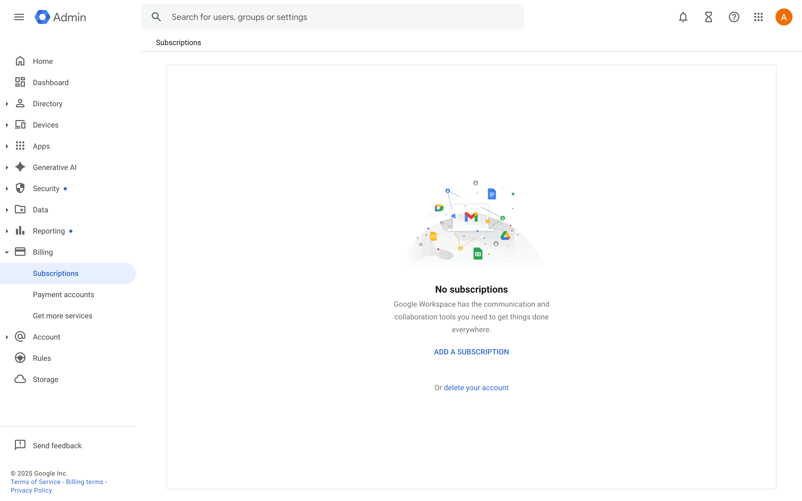Select Payment accounts in sidebar
Viewport: 802px width, 501px height.
pos(63,294)
